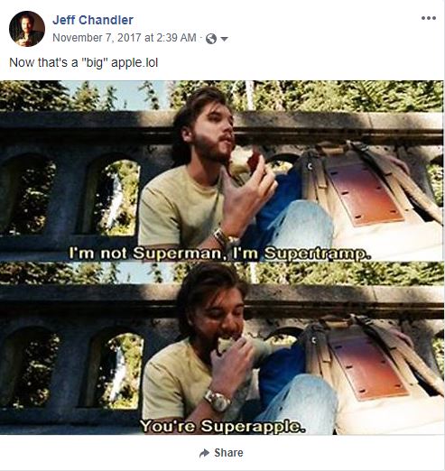Screen dimensions: 445x471
Task: Click the orange leather patch on top backpack
Action: point(364,190)
